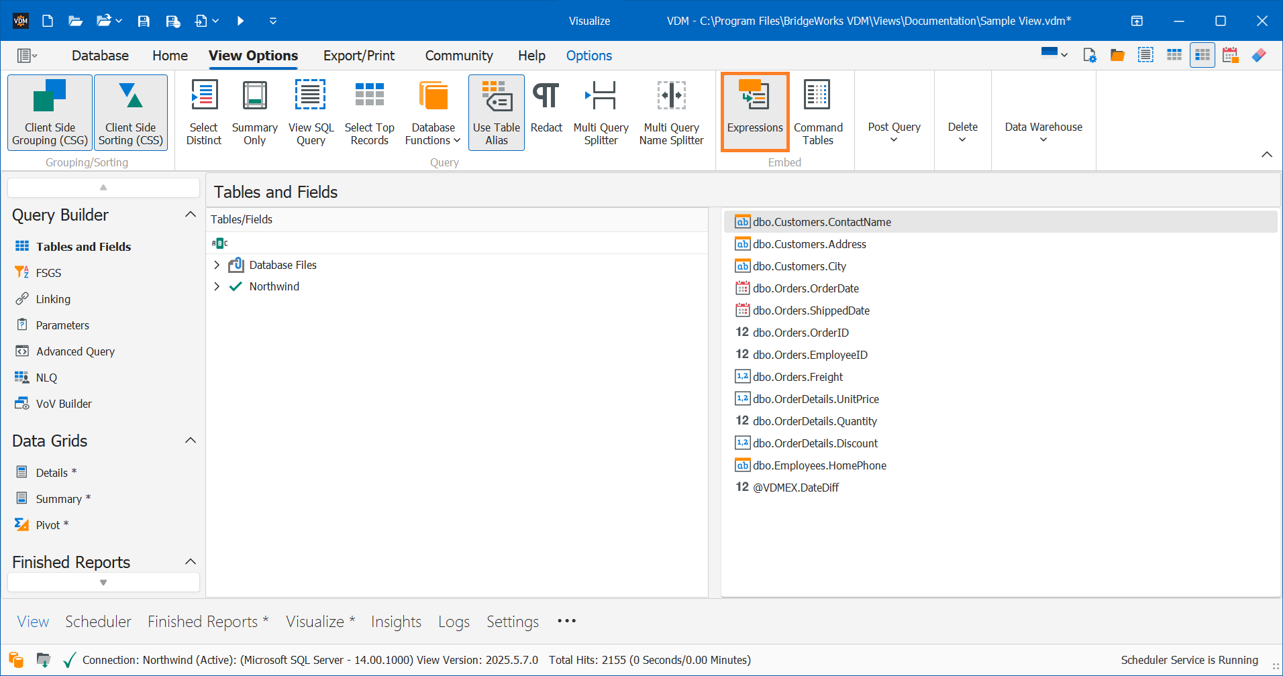Open Database Functions dropdown
The height and width of the screenshot is (676, 1283).
pyautogui.click(x=433, y=112)
